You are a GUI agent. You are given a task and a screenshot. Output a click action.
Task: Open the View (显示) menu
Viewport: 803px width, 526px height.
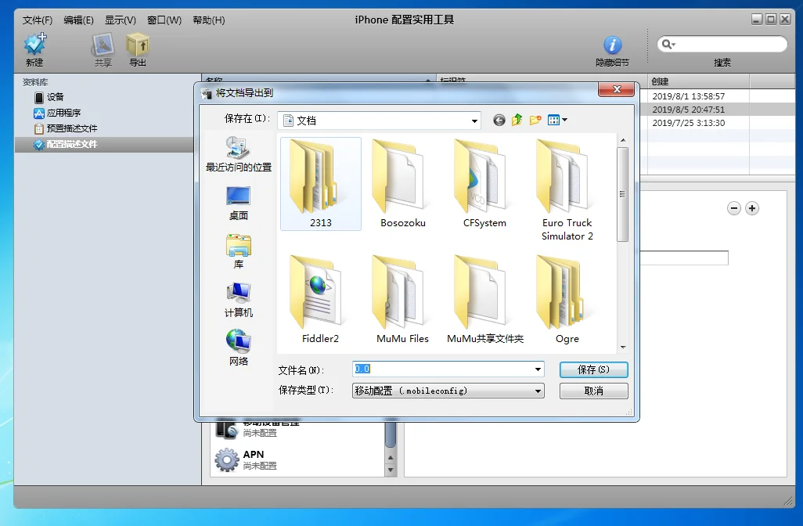click(x=121, y=20)
